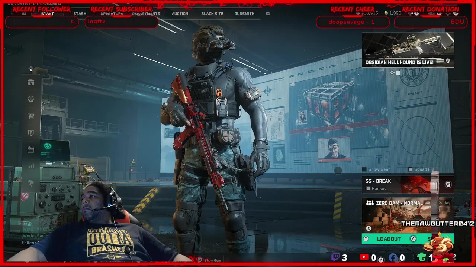Open the AUCTION tab
This screenshot has height=267, width=476.
pyautogui.click(x=180, y=14)
